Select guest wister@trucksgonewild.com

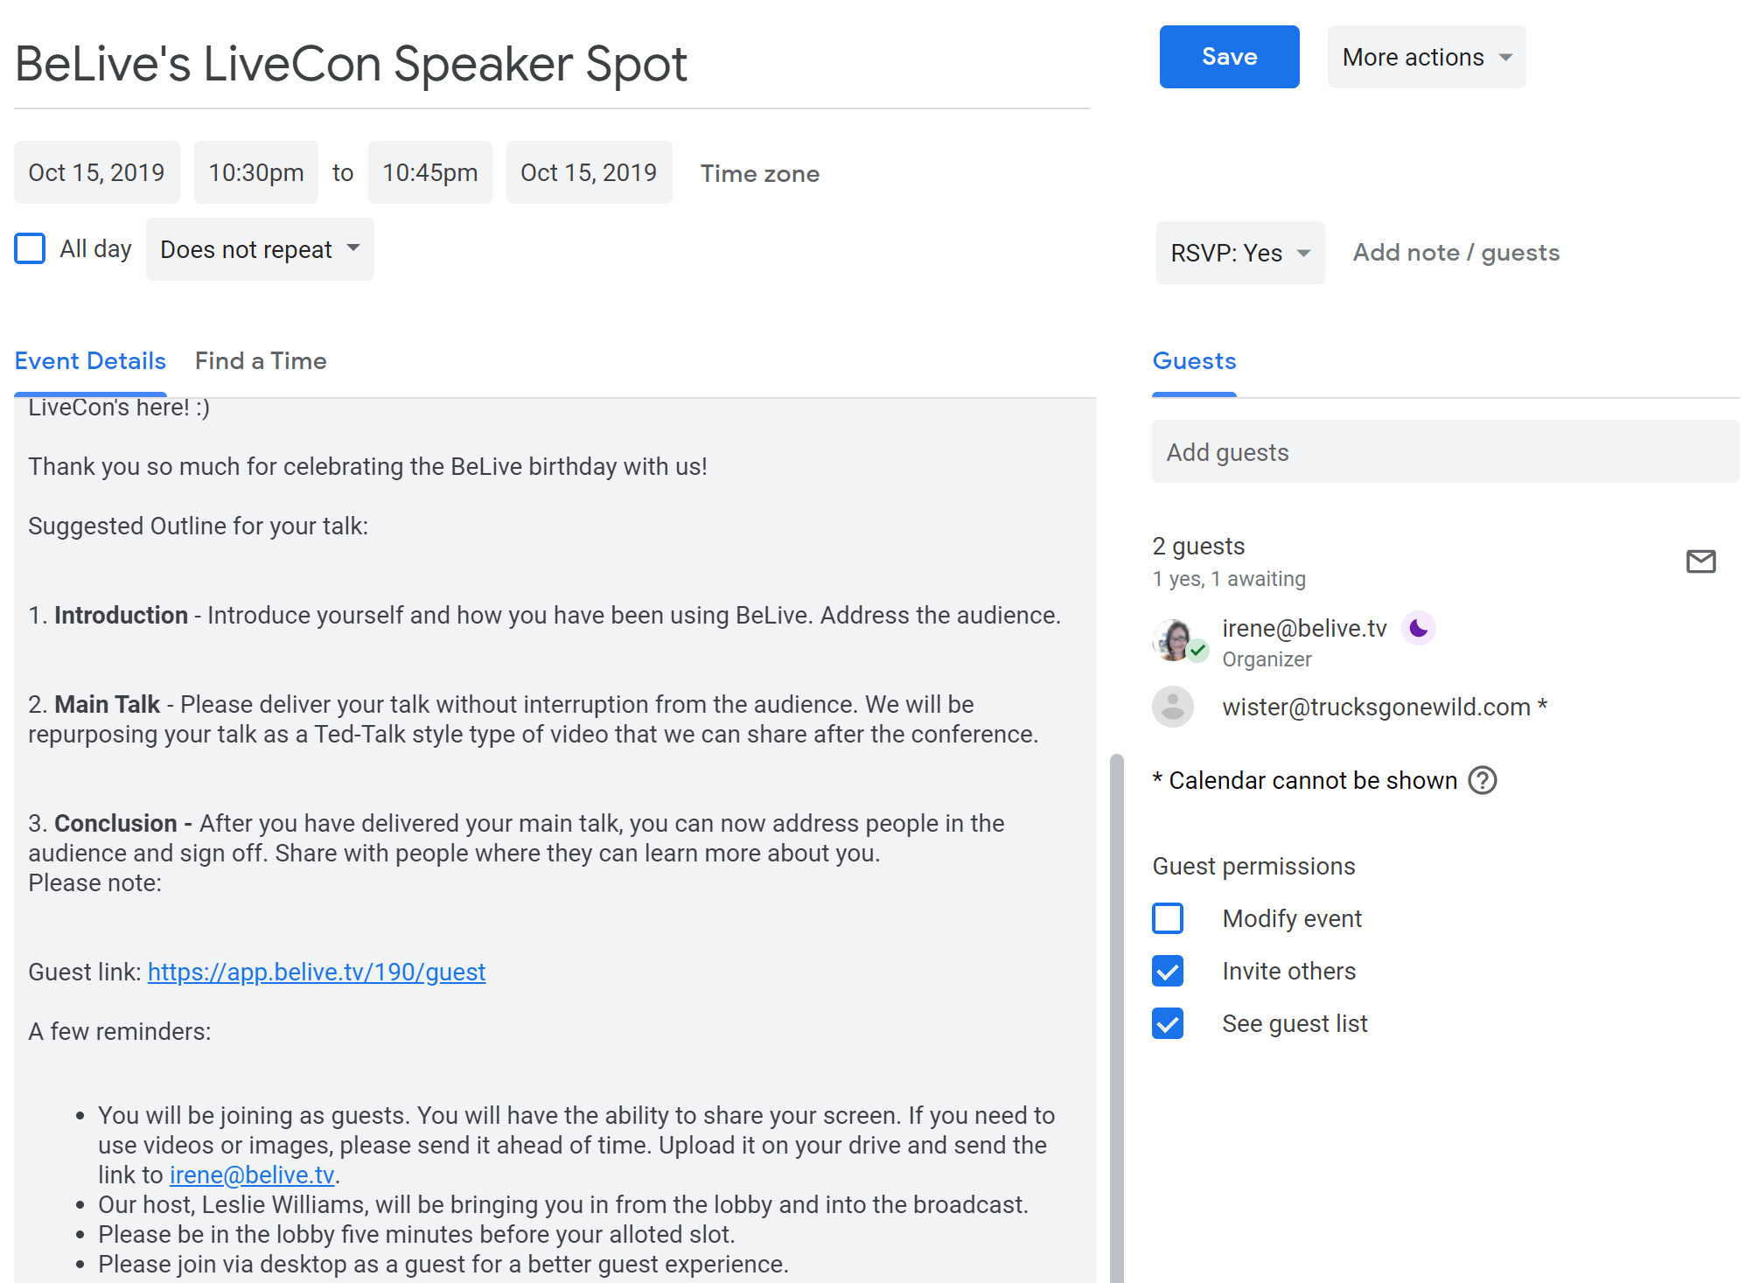[x=1386, y=707]
